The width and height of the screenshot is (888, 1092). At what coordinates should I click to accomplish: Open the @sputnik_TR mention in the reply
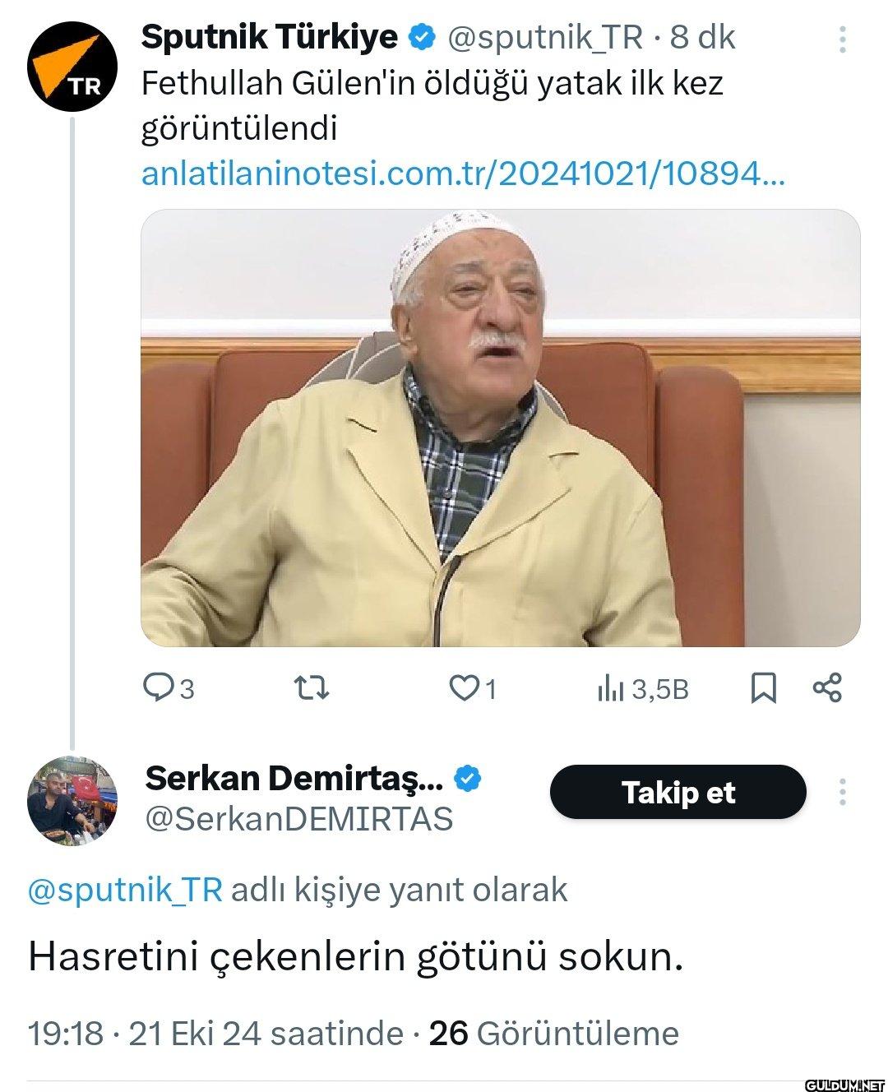coord(125,890)
